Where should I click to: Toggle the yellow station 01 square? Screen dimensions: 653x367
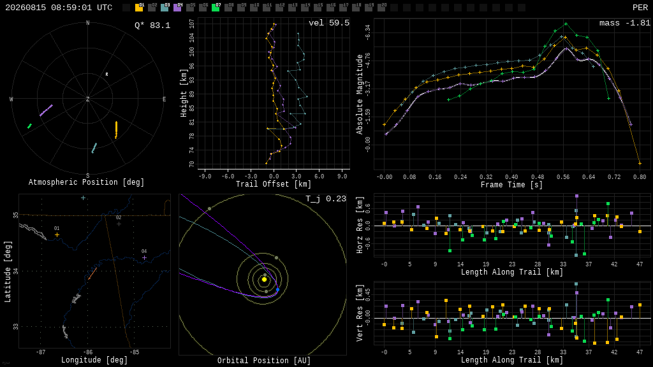coord(139,8)
